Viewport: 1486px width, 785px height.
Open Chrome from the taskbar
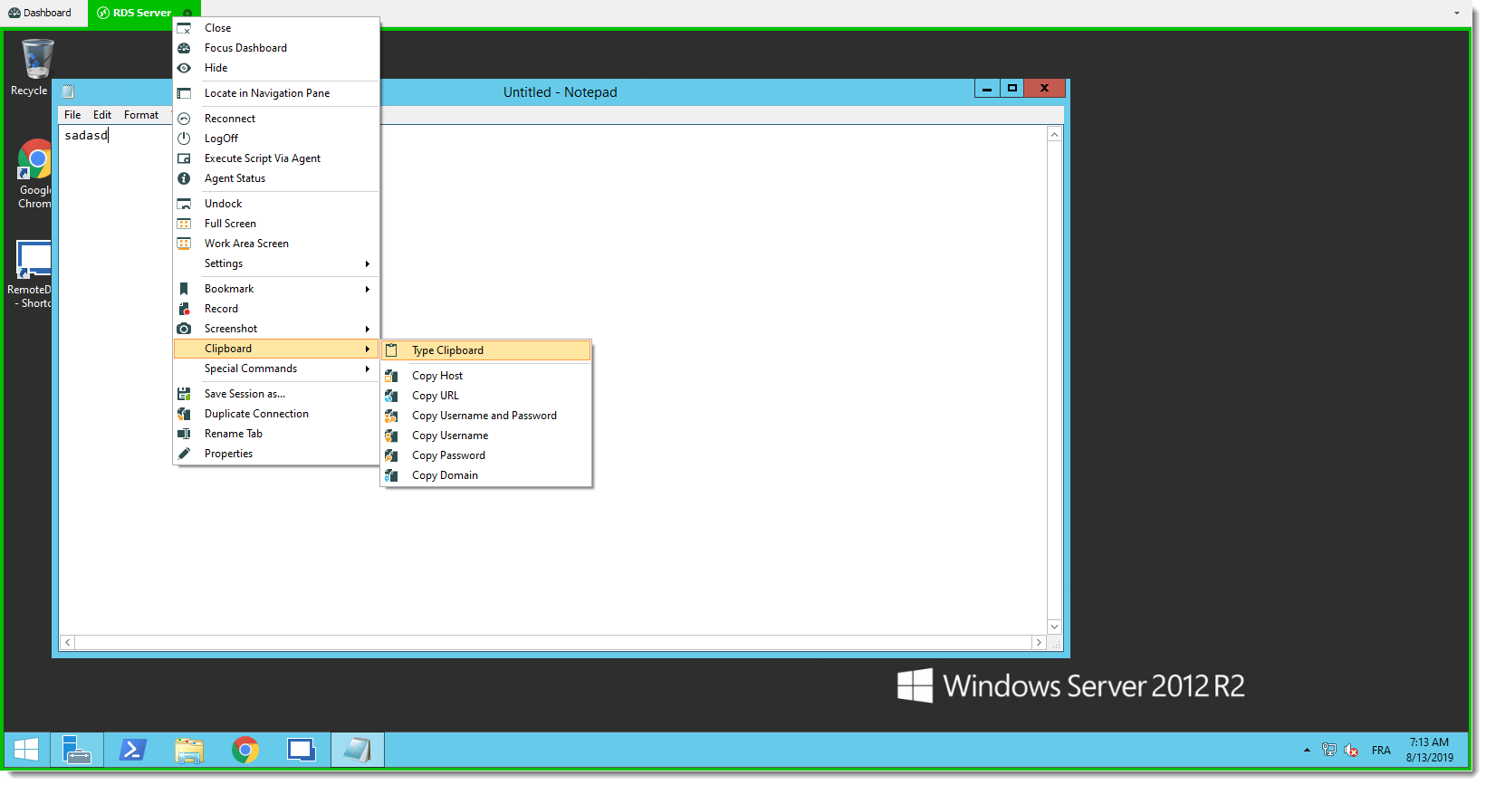245,750
